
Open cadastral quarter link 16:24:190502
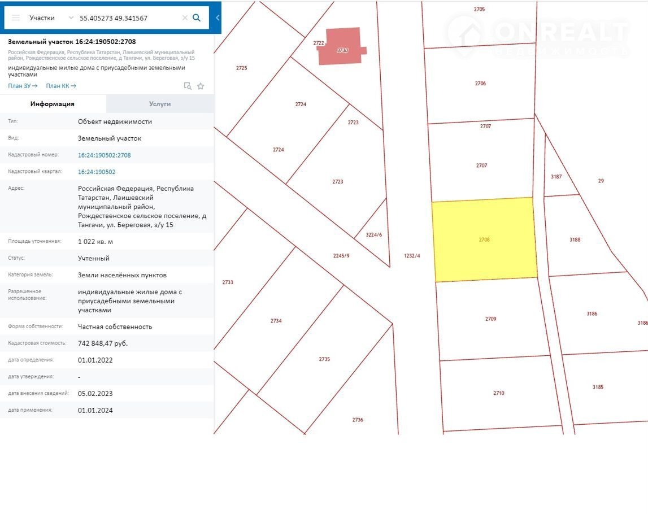click(97, 172)
